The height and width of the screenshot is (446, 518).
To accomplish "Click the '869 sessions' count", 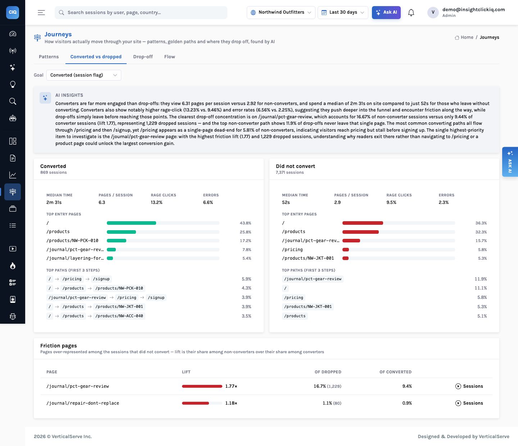I will click(x=54, y=173).
